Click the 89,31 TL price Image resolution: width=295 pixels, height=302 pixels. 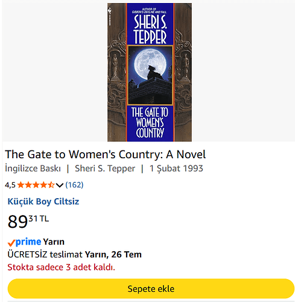point(28,221)
